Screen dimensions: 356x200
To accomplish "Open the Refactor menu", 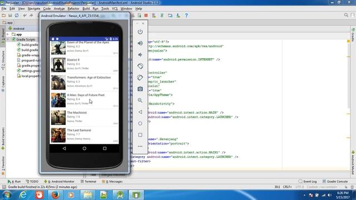I will [x=73, y=9].
